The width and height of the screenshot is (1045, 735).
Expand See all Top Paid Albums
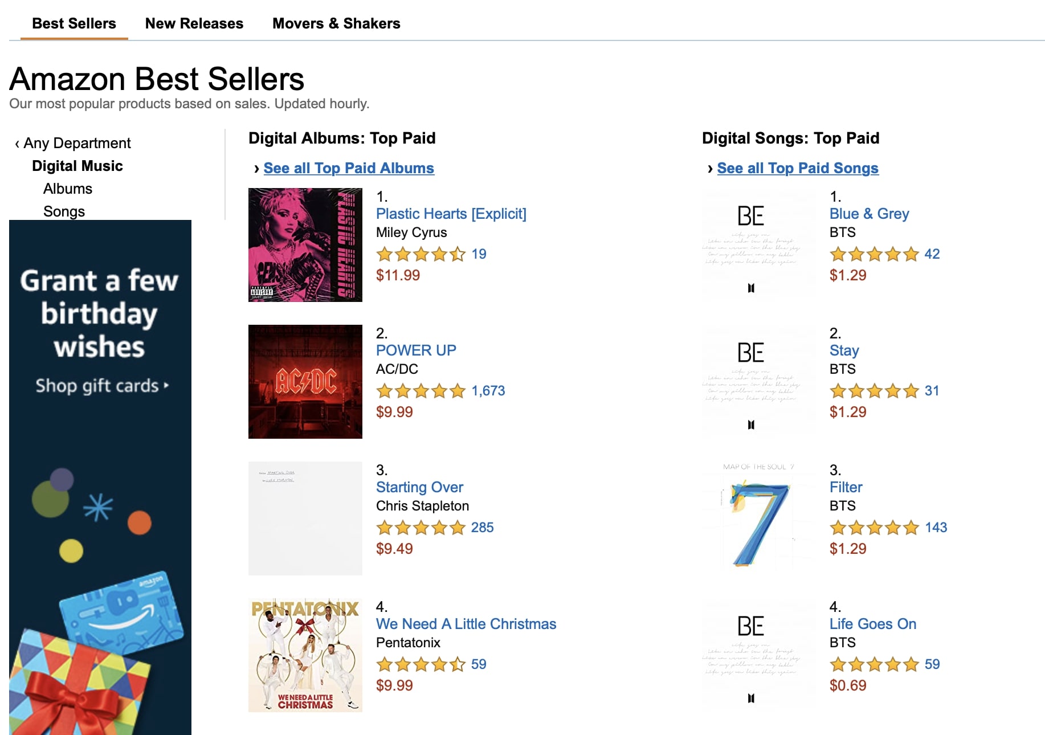349,168
